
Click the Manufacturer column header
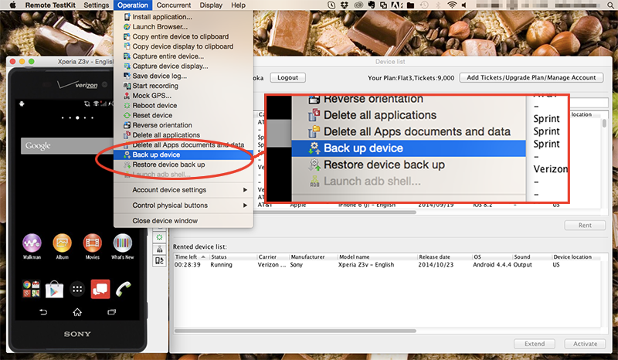pyautogui.click(x=313, y=256)
